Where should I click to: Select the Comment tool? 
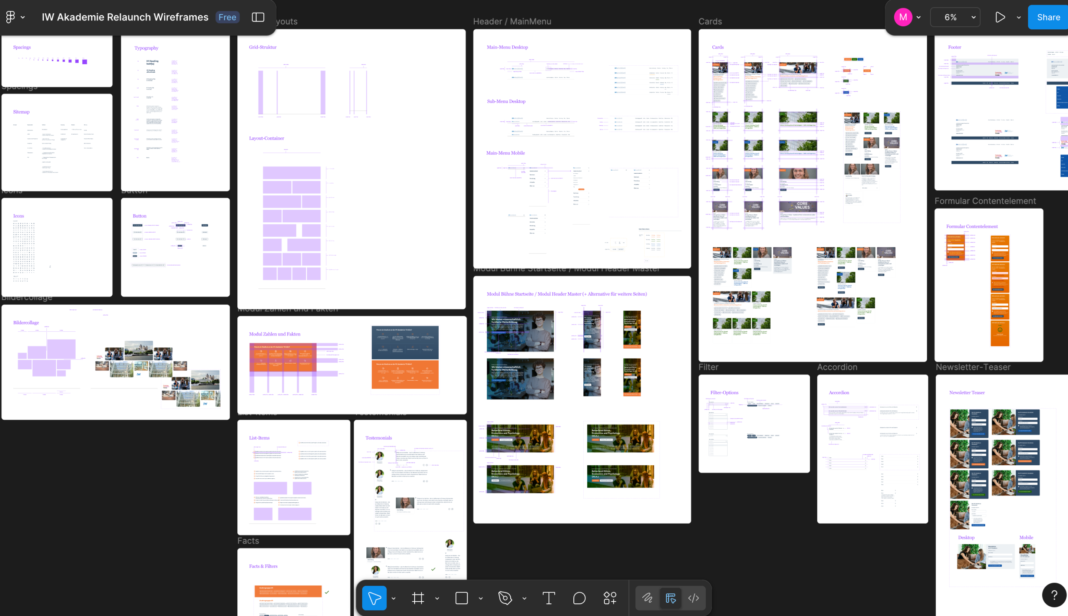pos(579,598)
